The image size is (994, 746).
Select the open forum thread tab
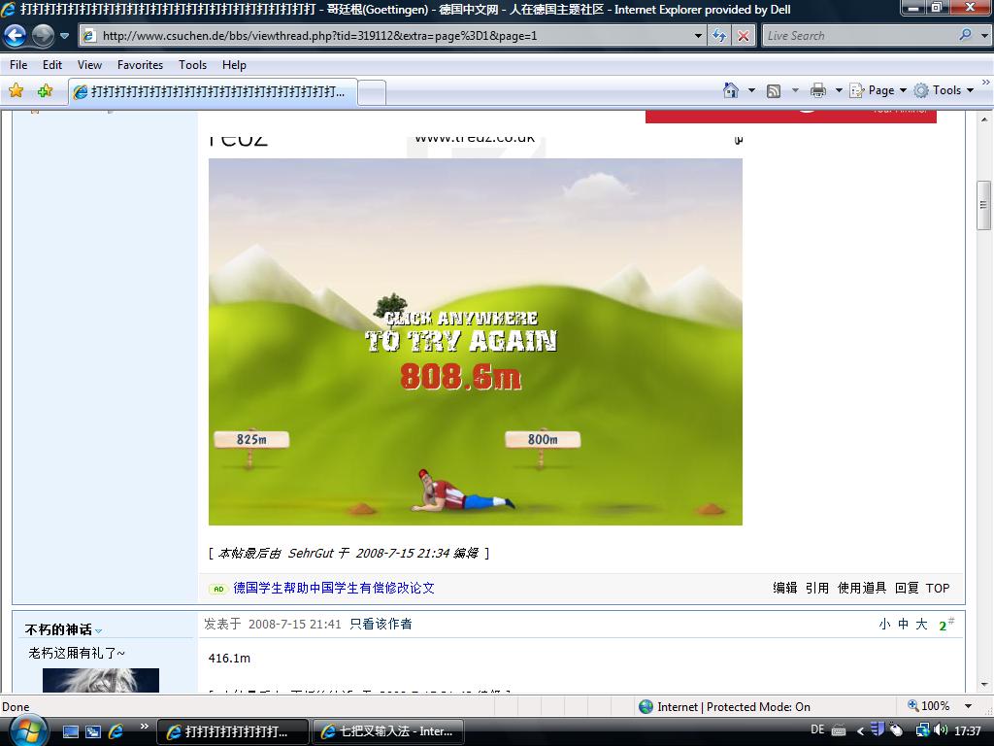click(213, 92)
